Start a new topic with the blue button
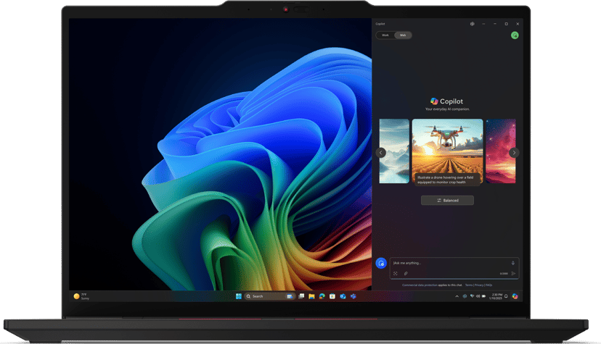 click(381, 264)
